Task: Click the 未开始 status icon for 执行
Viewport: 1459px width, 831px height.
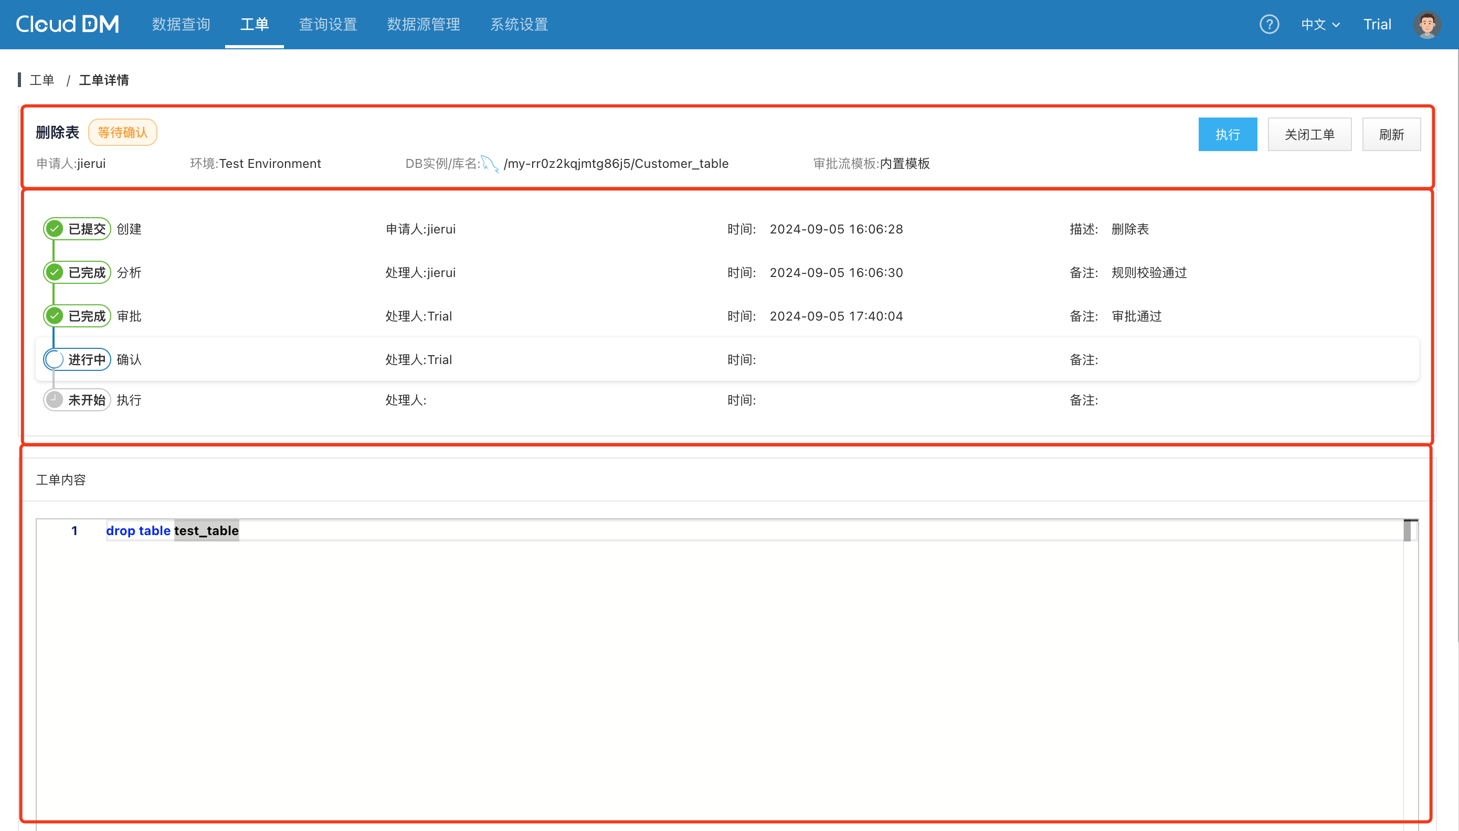Action: point(54,400)
